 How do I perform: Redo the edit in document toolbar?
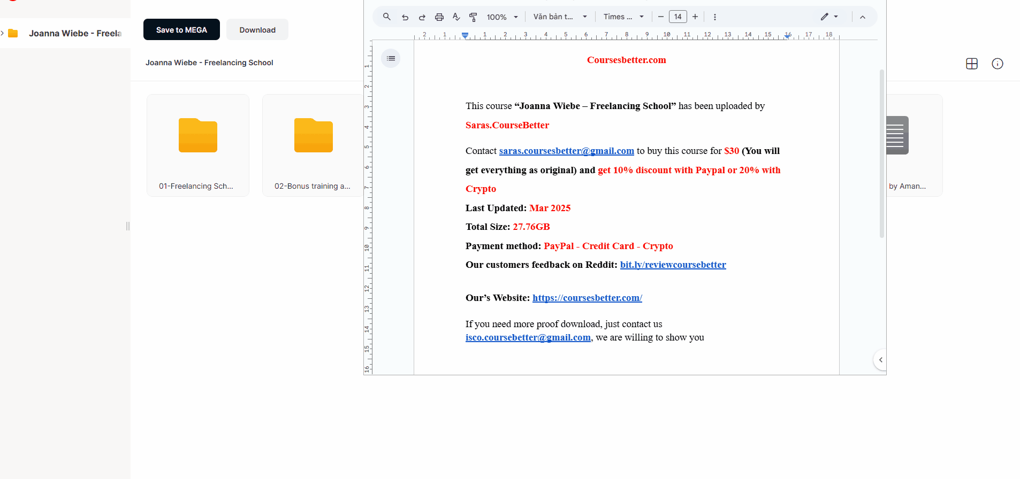(x=422, y=17)
